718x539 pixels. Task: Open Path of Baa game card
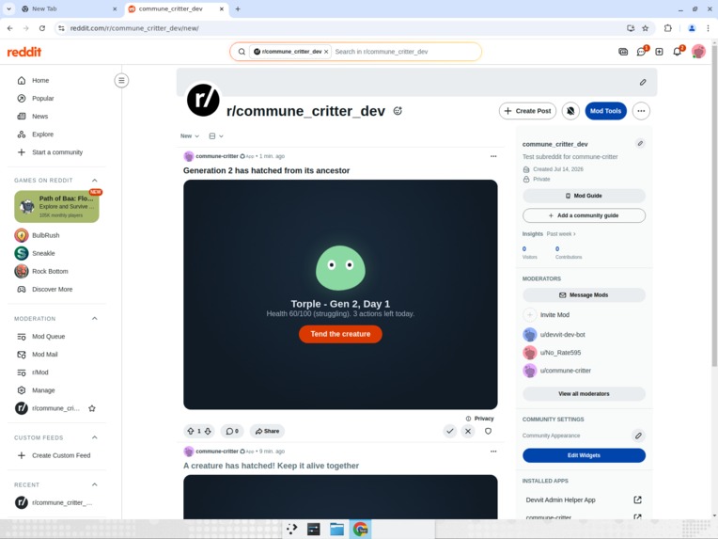tap(56, 207)
